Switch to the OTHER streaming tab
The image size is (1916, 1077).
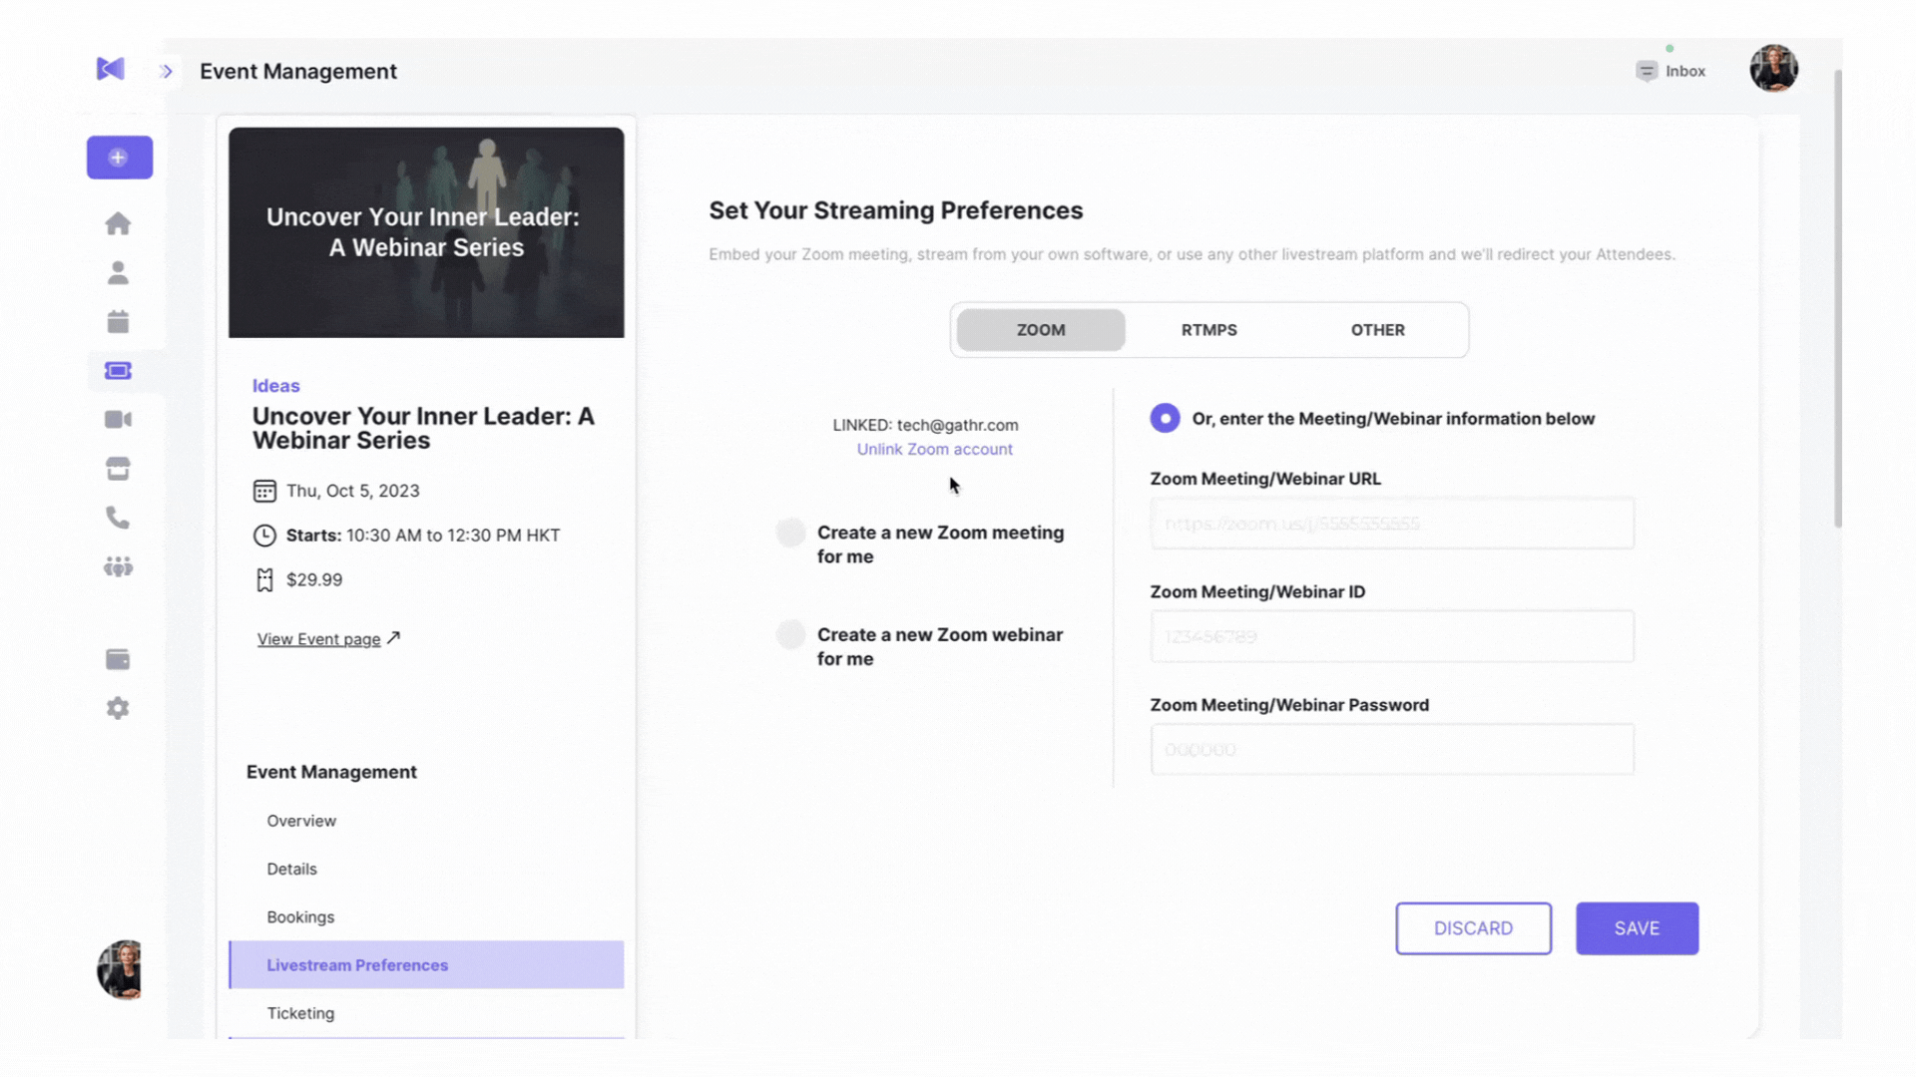coord(1377,330)
